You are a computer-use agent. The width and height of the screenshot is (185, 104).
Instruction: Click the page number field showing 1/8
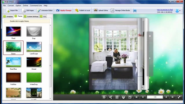click(x=155, y=97)
